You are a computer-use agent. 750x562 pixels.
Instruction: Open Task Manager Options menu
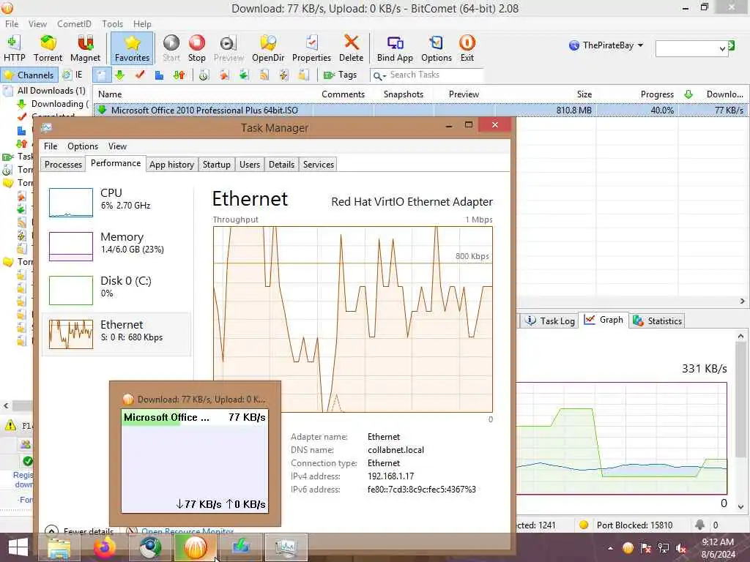[x=82, y=146]
